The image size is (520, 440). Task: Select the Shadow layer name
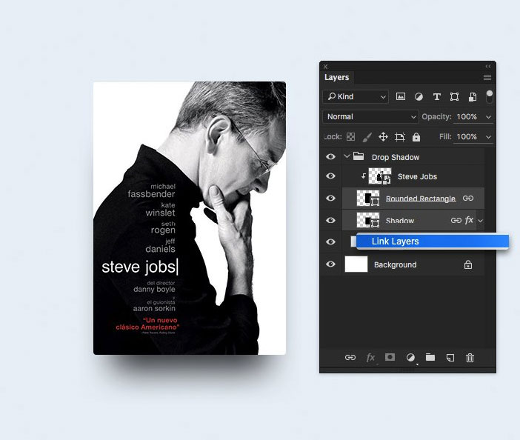click(400, 221)
